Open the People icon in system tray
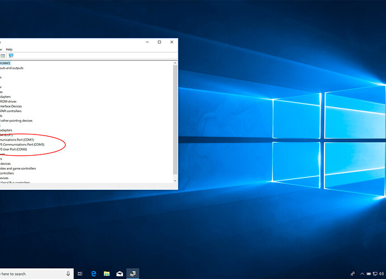The image size is (386, 279). point(353,273)
